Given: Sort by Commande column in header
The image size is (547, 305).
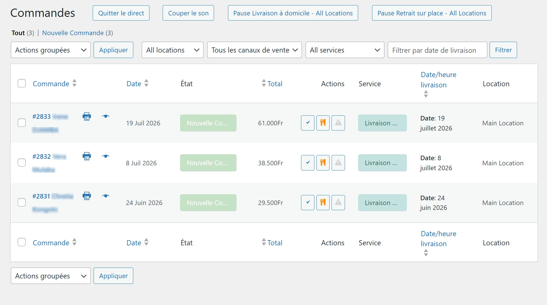Looking at the screenshot, I should click(55, 83).
